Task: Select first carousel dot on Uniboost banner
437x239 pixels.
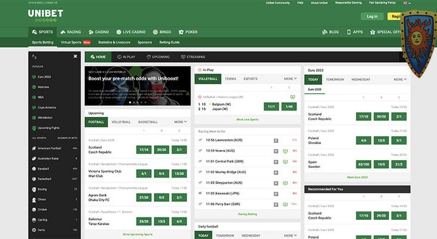Action: click(130, 102)
